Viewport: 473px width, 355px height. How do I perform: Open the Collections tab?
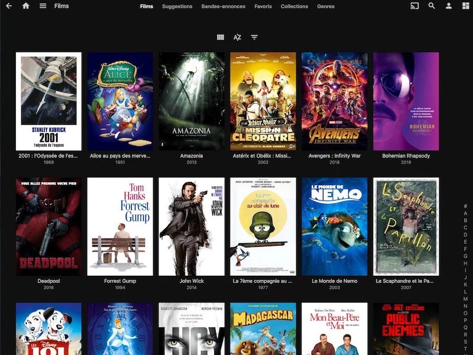pyautogui.click(x=294, y=7)
